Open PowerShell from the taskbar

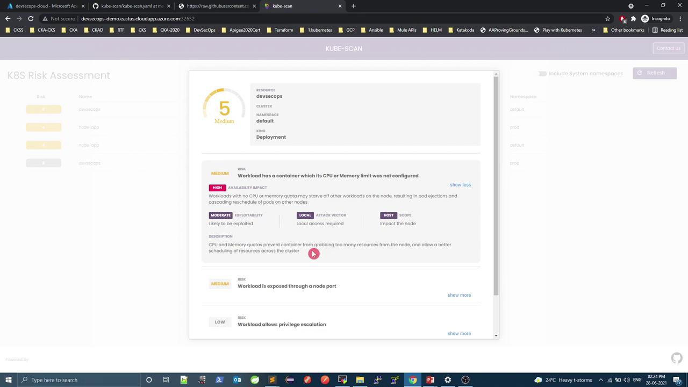(x=219, y=380)
